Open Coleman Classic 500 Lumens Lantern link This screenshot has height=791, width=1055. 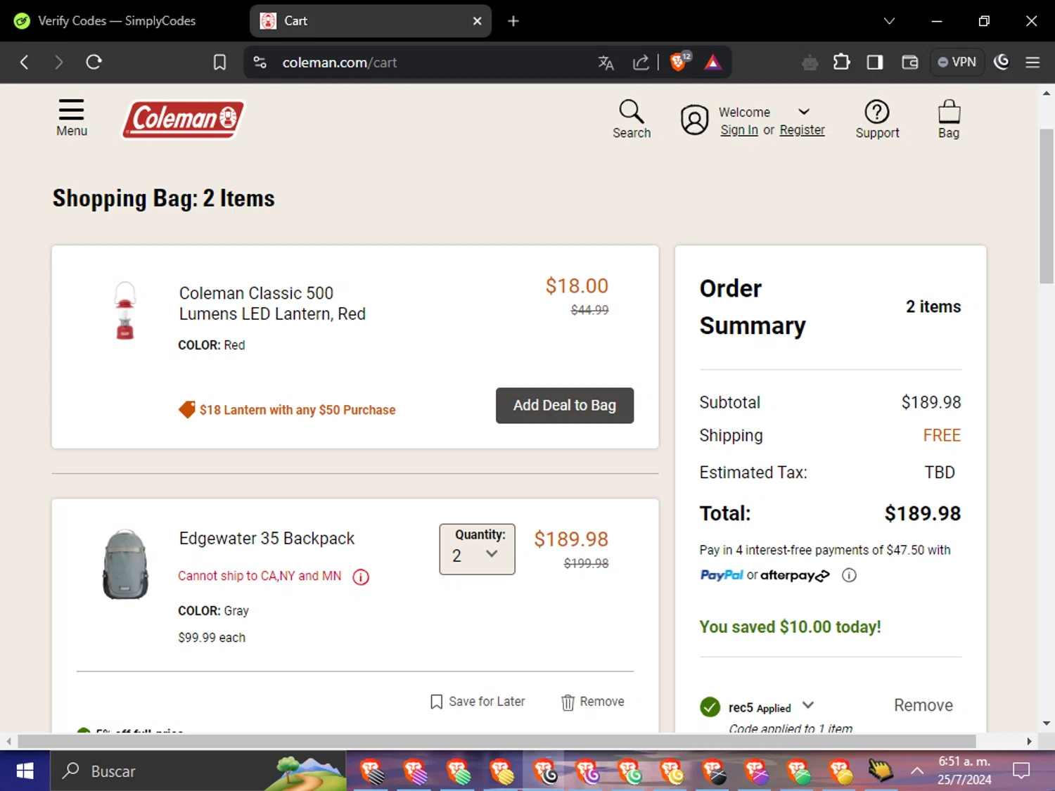272,303
